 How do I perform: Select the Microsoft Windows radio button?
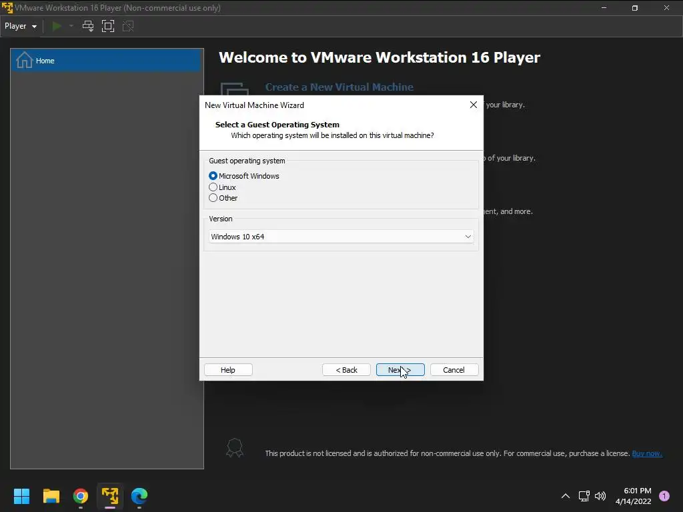(x=213, y=176)
